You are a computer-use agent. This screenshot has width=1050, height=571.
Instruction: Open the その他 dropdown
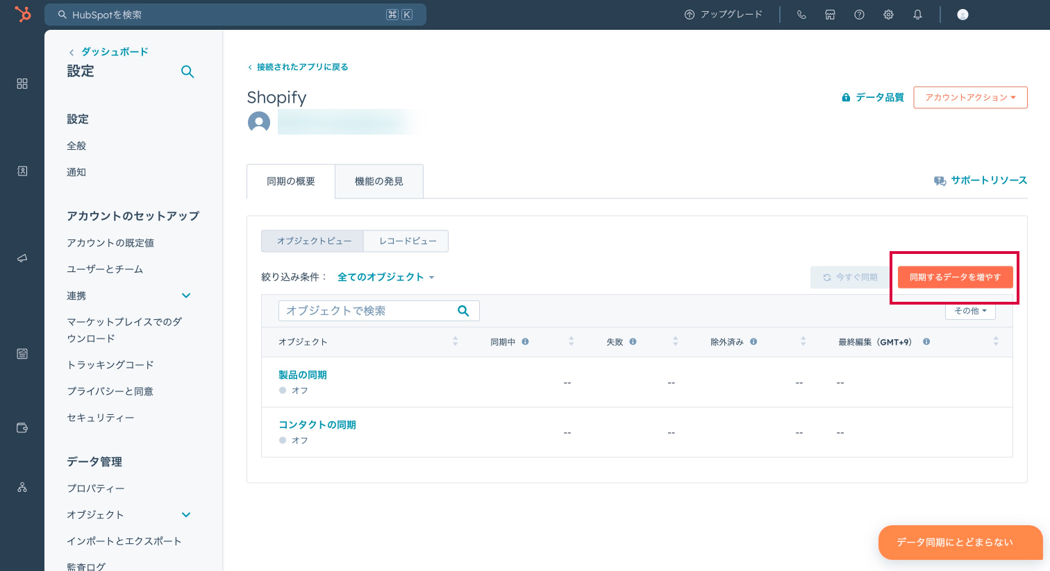click(970, 311)
